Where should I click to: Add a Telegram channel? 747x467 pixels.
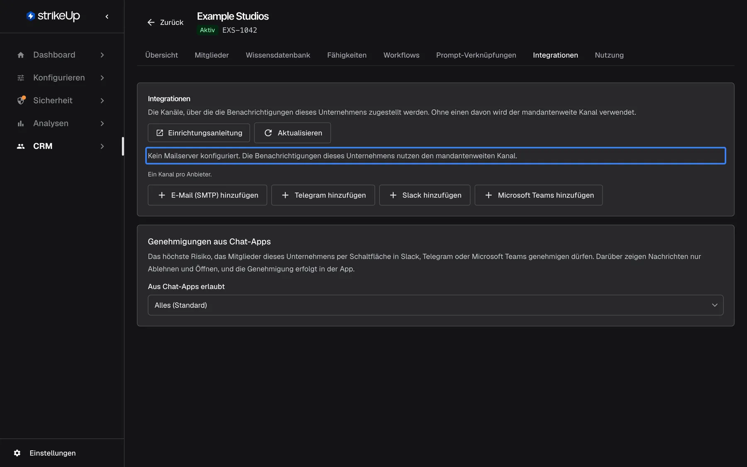click(x=323, y=195)
